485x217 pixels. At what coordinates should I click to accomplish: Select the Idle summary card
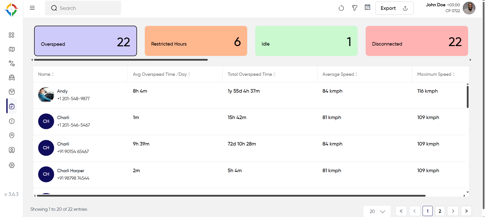(306, 41)
